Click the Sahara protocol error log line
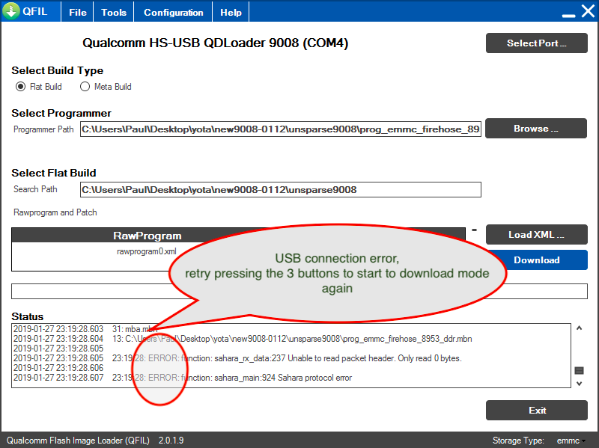The image size is (599, 448). coord(183,378)
